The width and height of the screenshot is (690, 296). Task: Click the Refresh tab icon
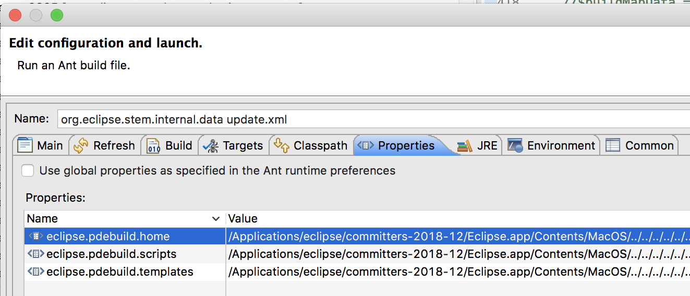pyautogui.click(x=81, y=145)
